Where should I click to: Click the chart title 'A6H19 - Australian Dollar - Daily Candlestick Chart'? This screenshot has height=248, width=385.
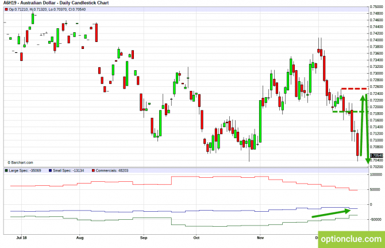tap(56, 3)
